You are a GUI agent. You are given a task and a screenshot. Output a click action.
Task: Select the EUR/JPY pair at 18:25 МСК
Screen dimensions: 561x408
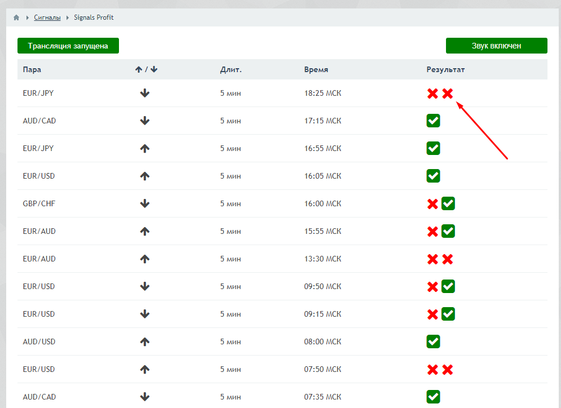pyautogui.click(x=38, y=94)
